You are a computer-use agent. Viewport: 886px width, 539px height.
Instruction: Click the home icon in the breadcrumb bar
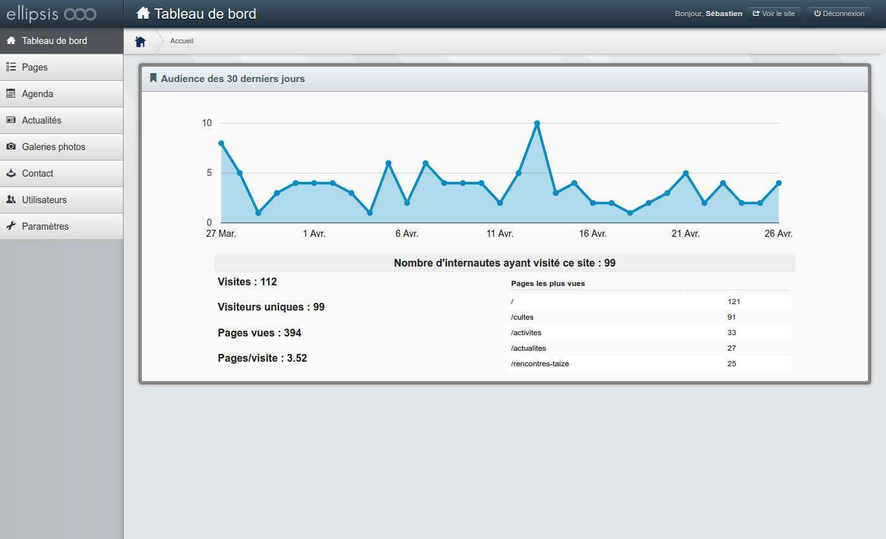[x=141, y=41]
